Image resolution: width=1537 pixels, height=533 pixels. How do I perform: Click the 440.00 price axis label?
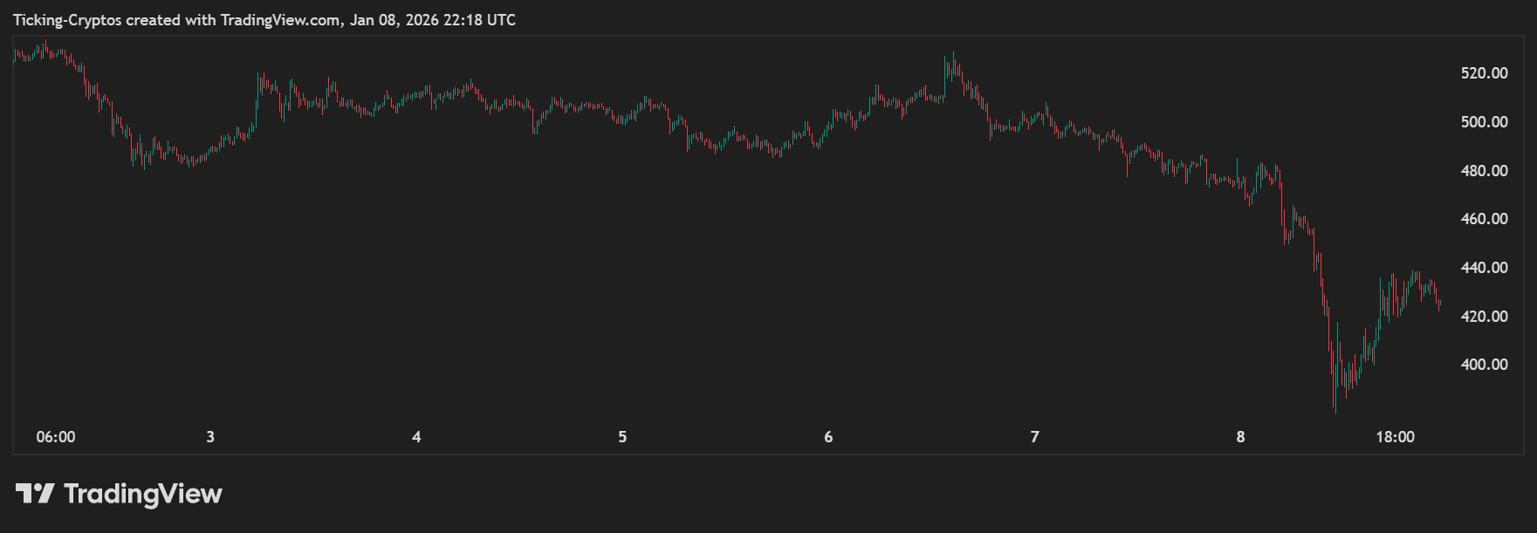tap(1484, 268)
